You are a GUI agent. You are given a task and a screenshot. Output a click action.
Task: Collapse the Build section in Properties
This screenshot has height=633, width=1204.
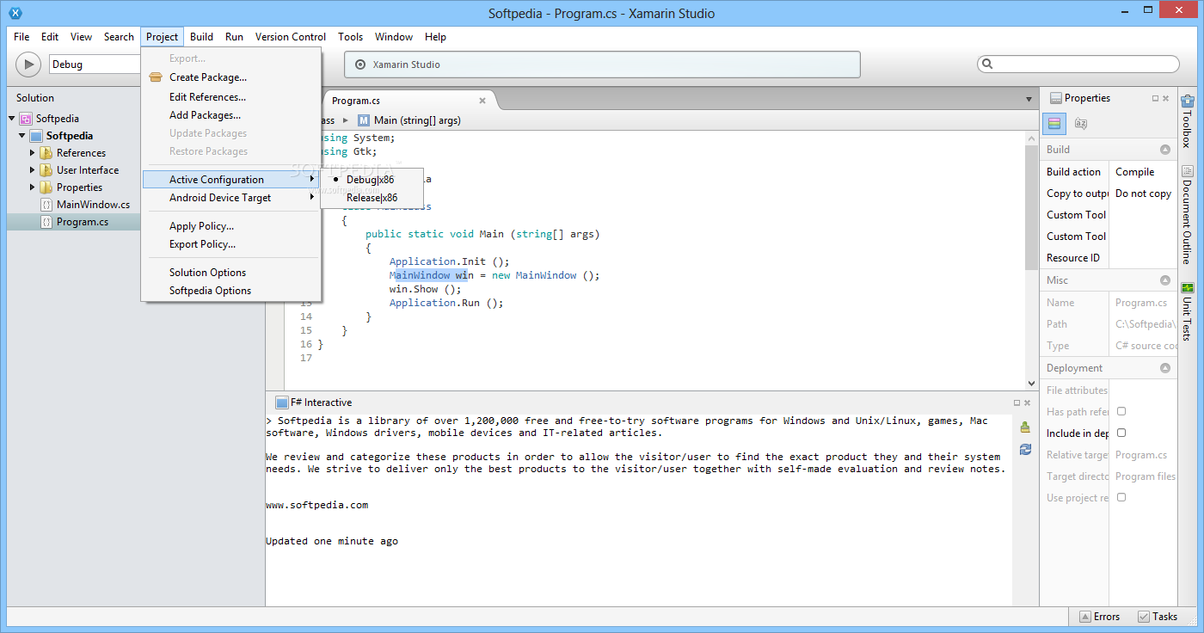1165,150
